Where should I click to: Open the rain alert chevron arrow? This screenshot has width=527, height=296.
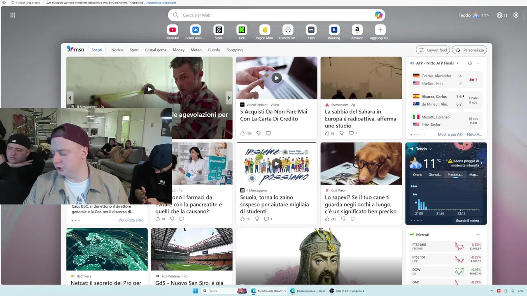[x=481, y=163]
